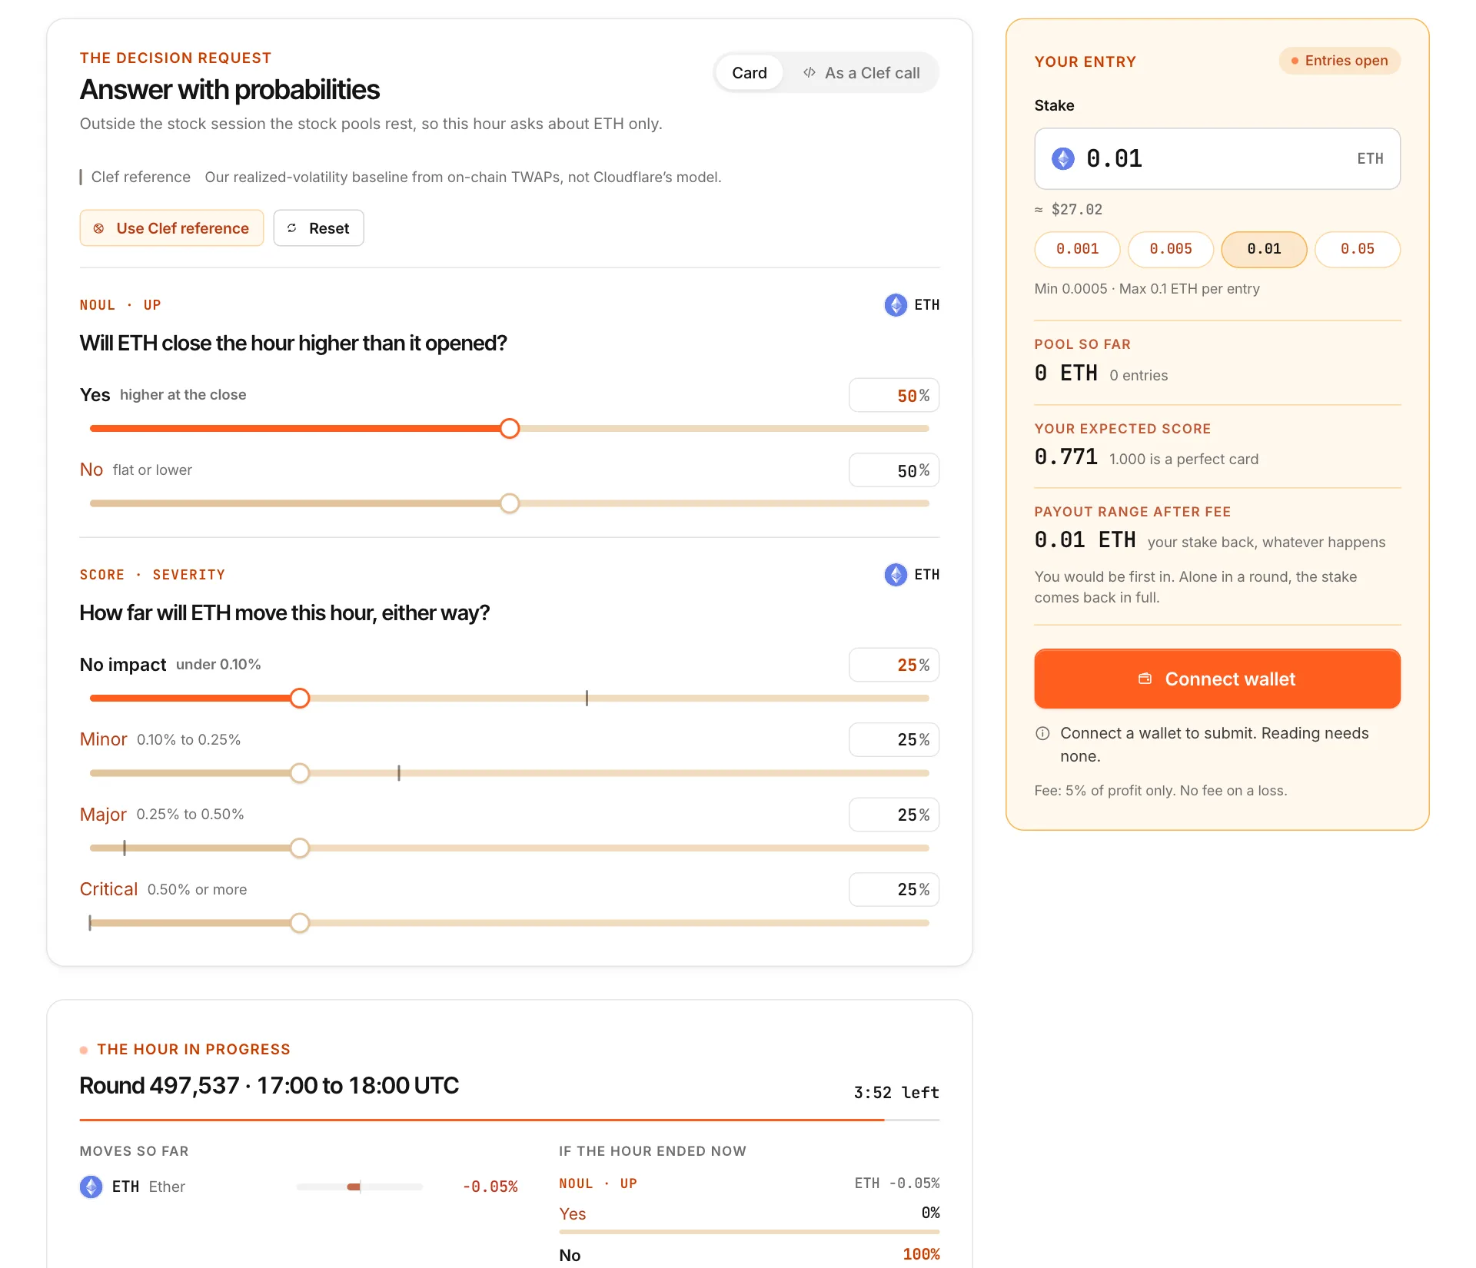Viewport: 1476px width, 1268px height.
Task: Click ETH badge icon beside SCORE · SEVERITY question
Action: tap(896, 575)
